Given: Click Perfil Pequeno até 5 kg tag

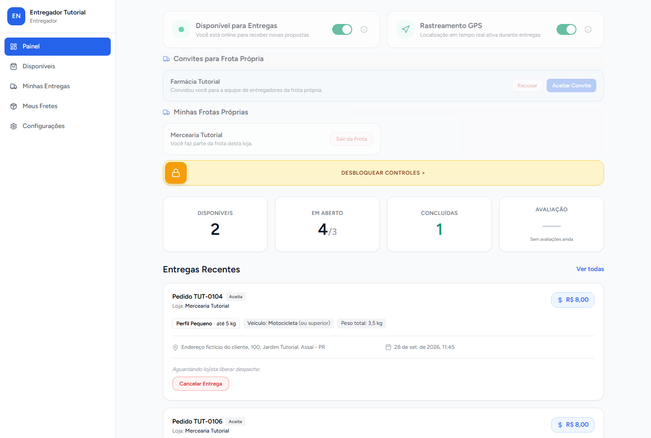Looking at the screenshot, I should coord(206,324).
